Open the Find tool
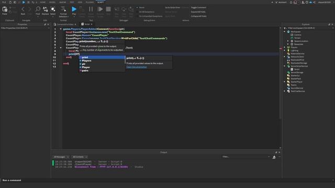Screen dimensions: 335x188 pyautogui.click(x=38, y=9)
